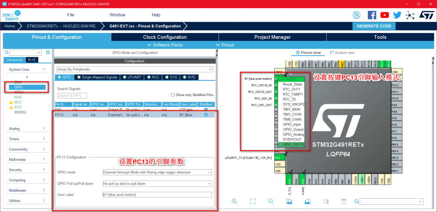Open the Window menu
The height and width of the screenshot is (212, 437).
(x=117, y=15)
